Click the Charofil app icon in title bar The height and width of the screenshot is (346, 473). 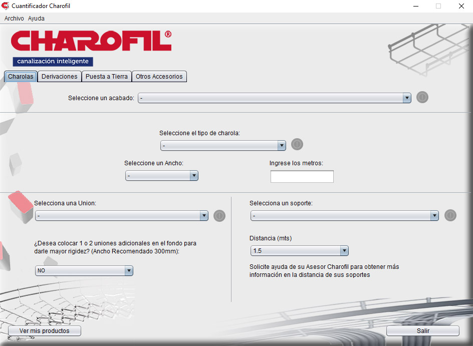(6, 6)
